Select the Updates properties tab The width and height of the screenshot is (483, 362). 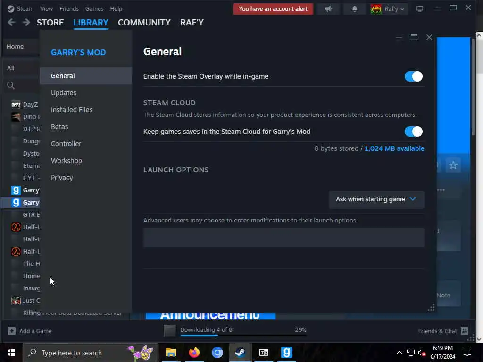pos(86,93)
